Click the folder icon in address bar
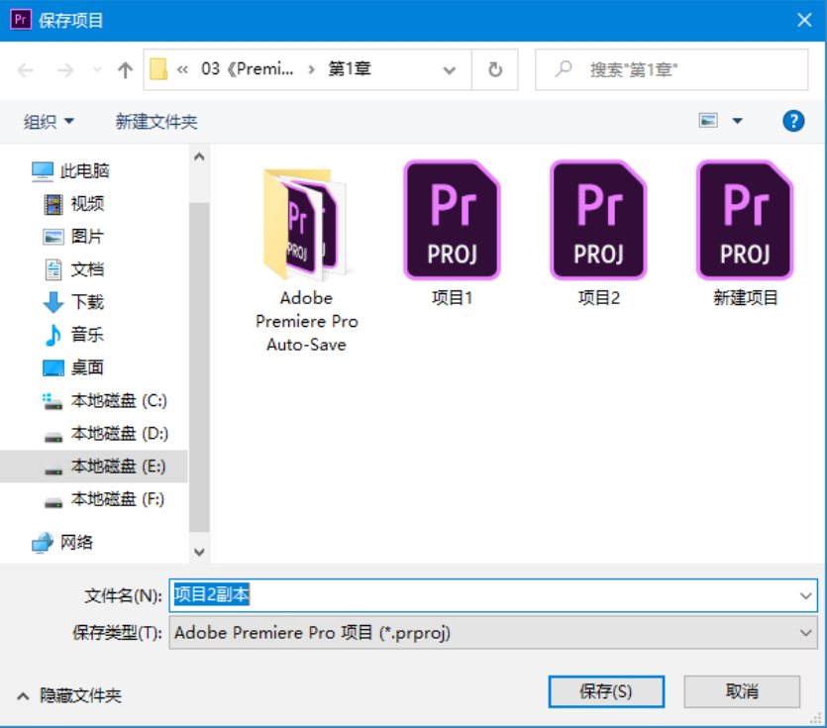Image resolution: width=827 pixels, height=728 pixels. click(158, 69)
